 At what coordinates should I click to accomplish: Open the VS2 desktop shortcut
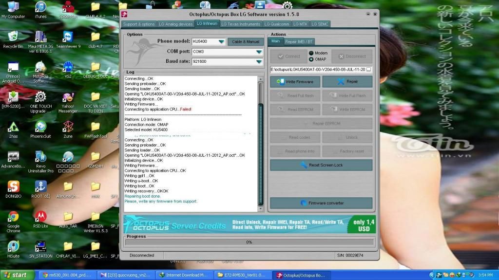click(68, 69)
